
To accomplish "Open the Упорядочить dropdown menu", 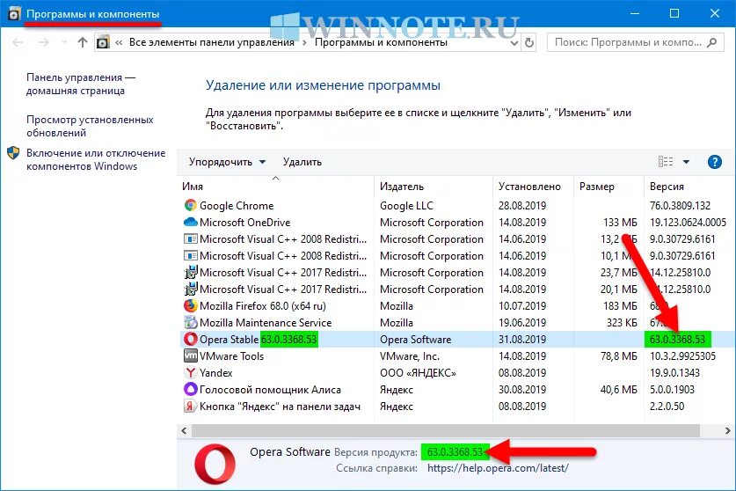I will click(x=227, y=162).
